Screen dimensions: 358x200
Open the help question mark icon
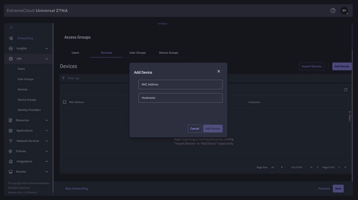pos(333,10)
